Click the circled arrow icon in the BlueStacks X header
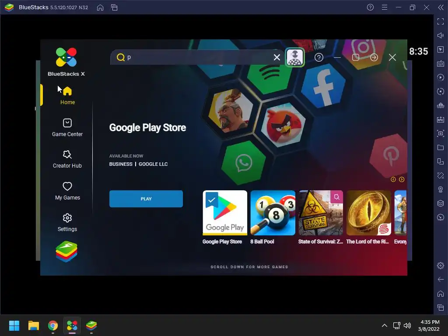This screenshot has height=336, width=448. 374,57
